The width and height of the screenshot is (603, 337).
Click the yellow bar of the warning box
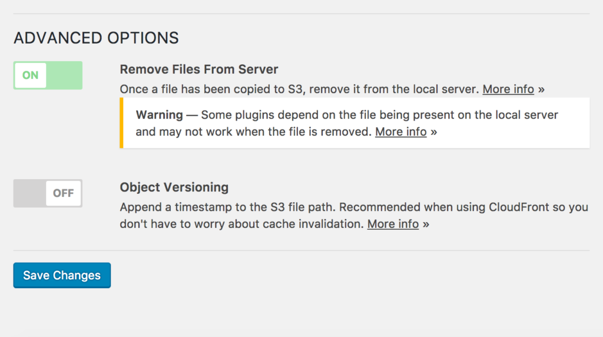(x=121, y=123)
